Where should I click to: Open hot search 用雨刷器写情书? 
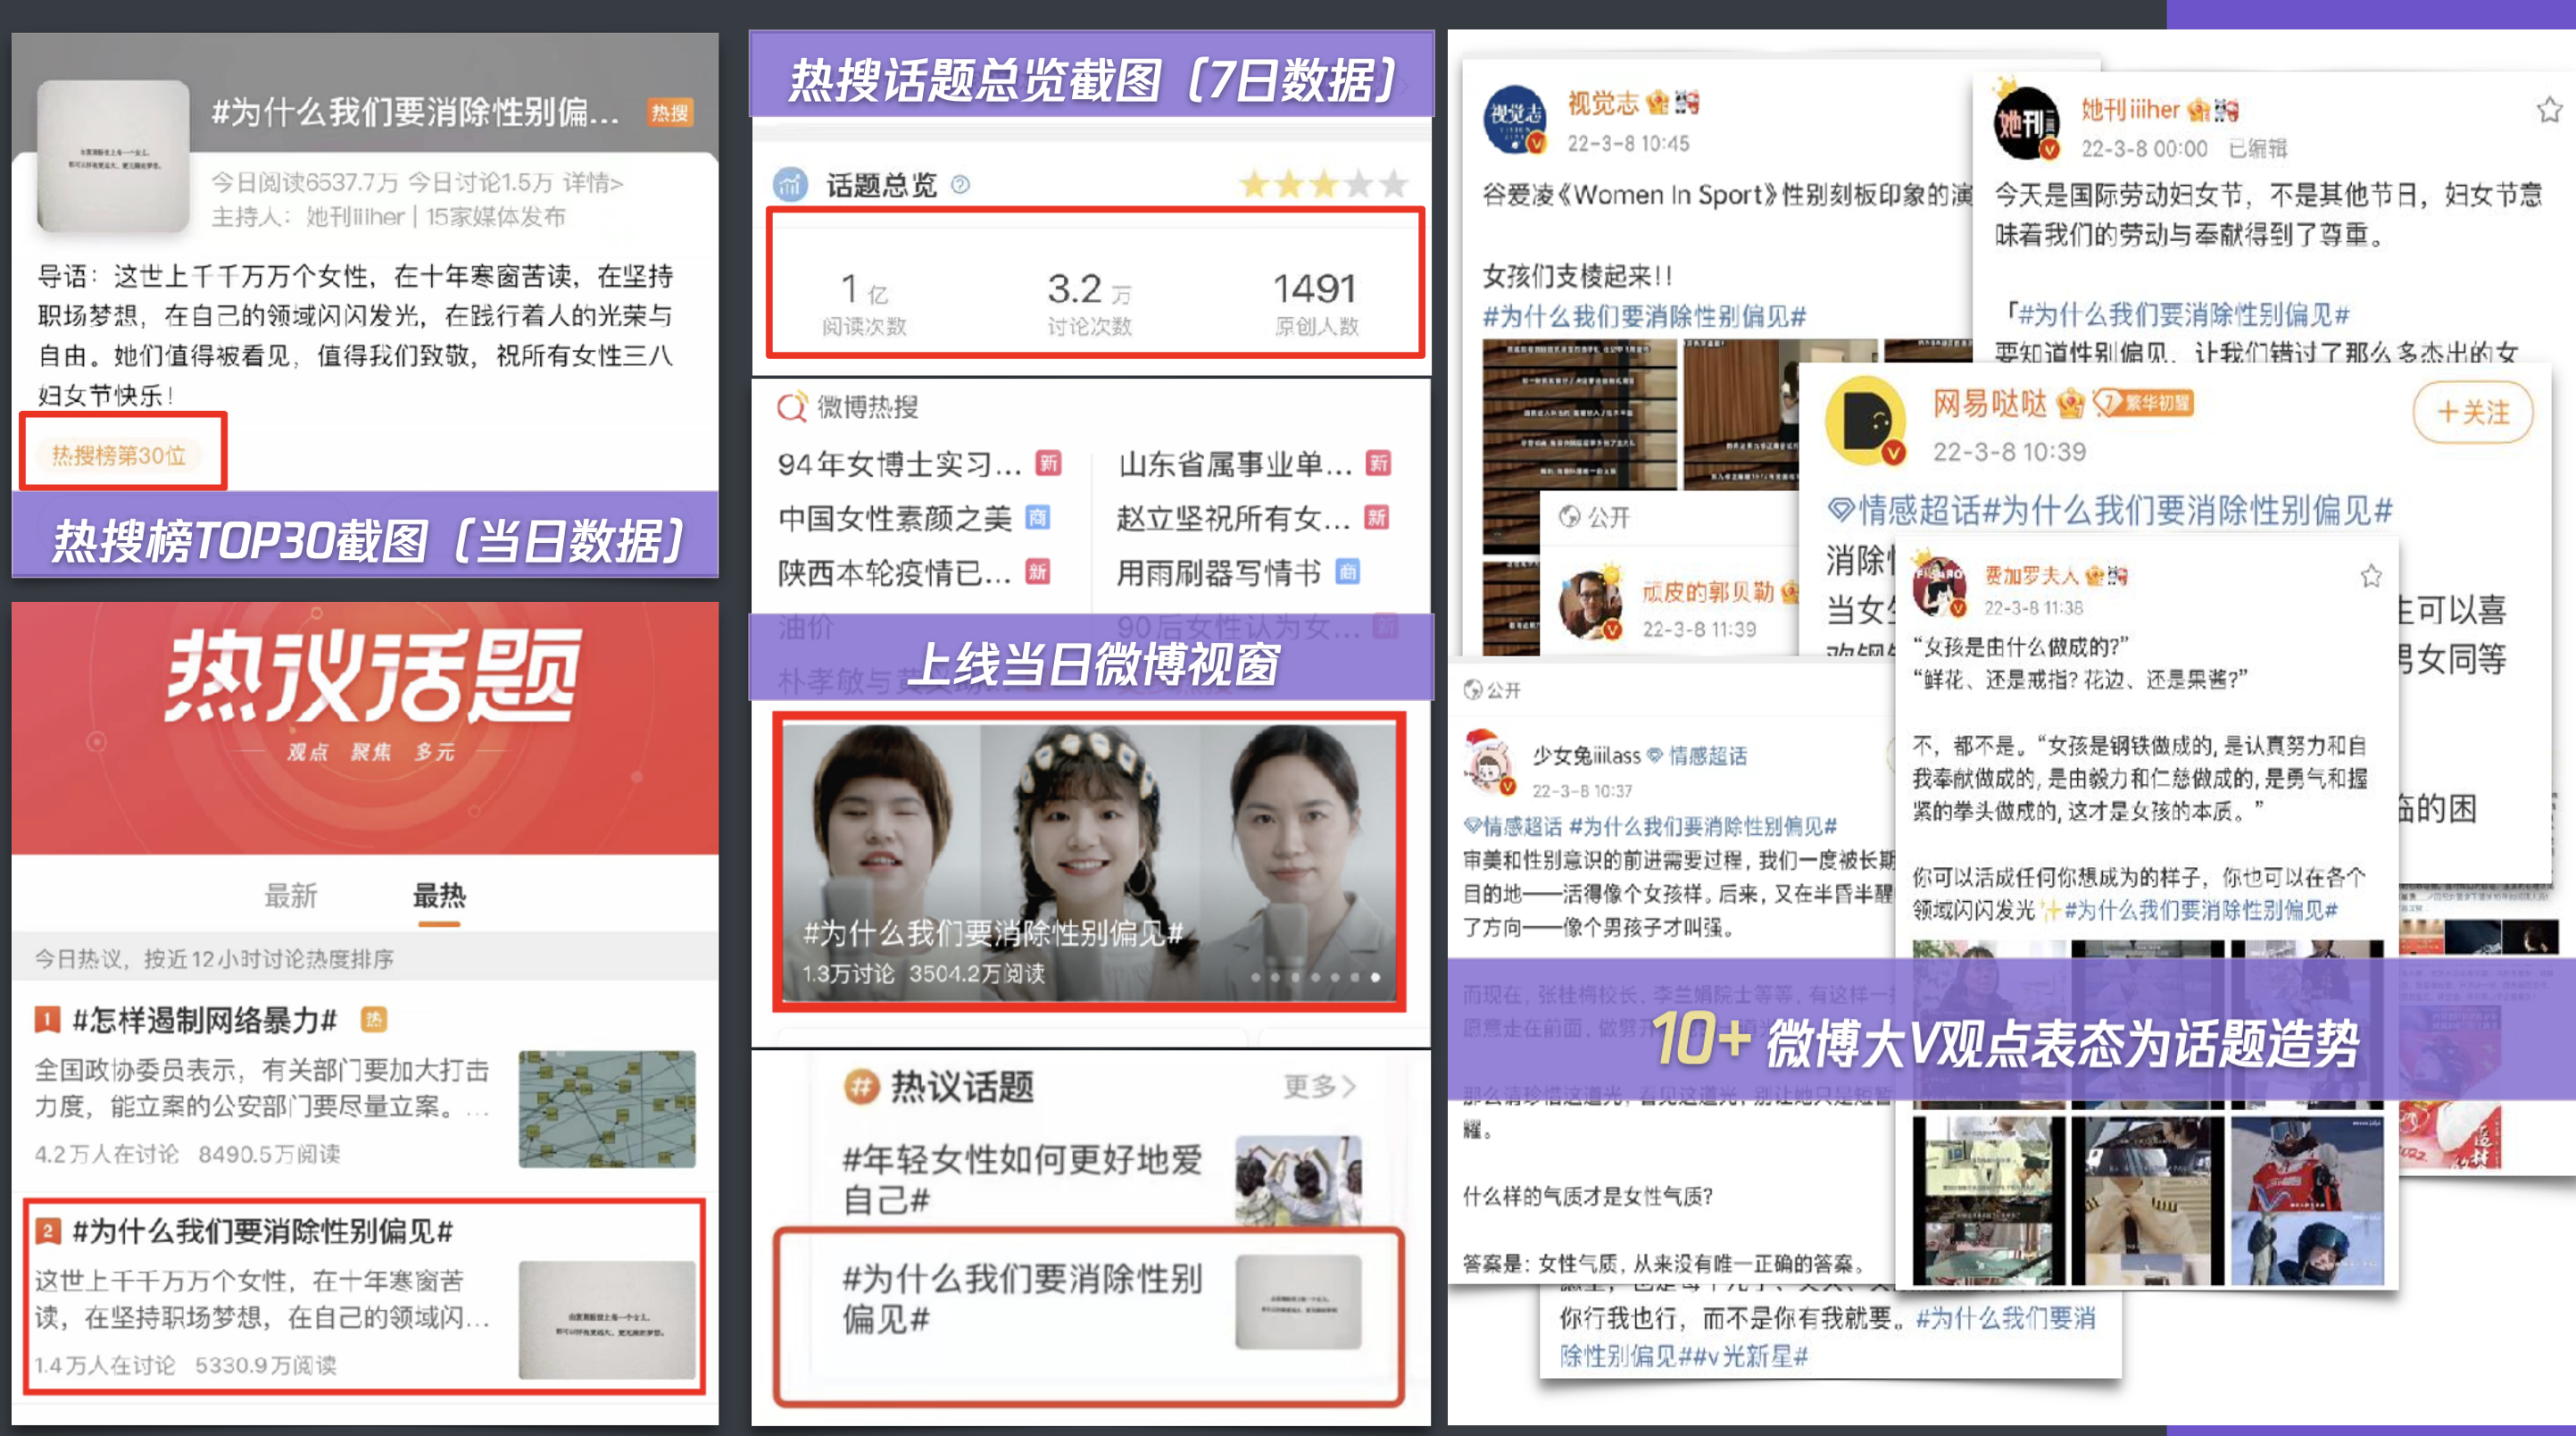[x=1219, y=572]
